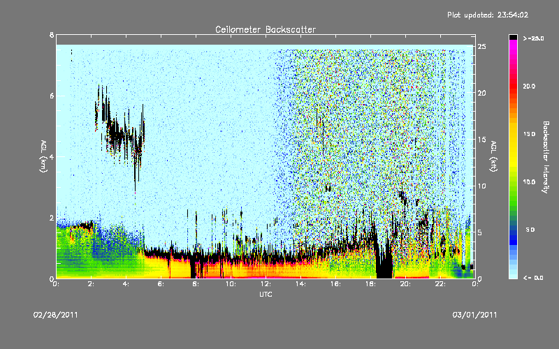
Task: Click the '25' tick on right kft axis
Action: pos(481,47)
